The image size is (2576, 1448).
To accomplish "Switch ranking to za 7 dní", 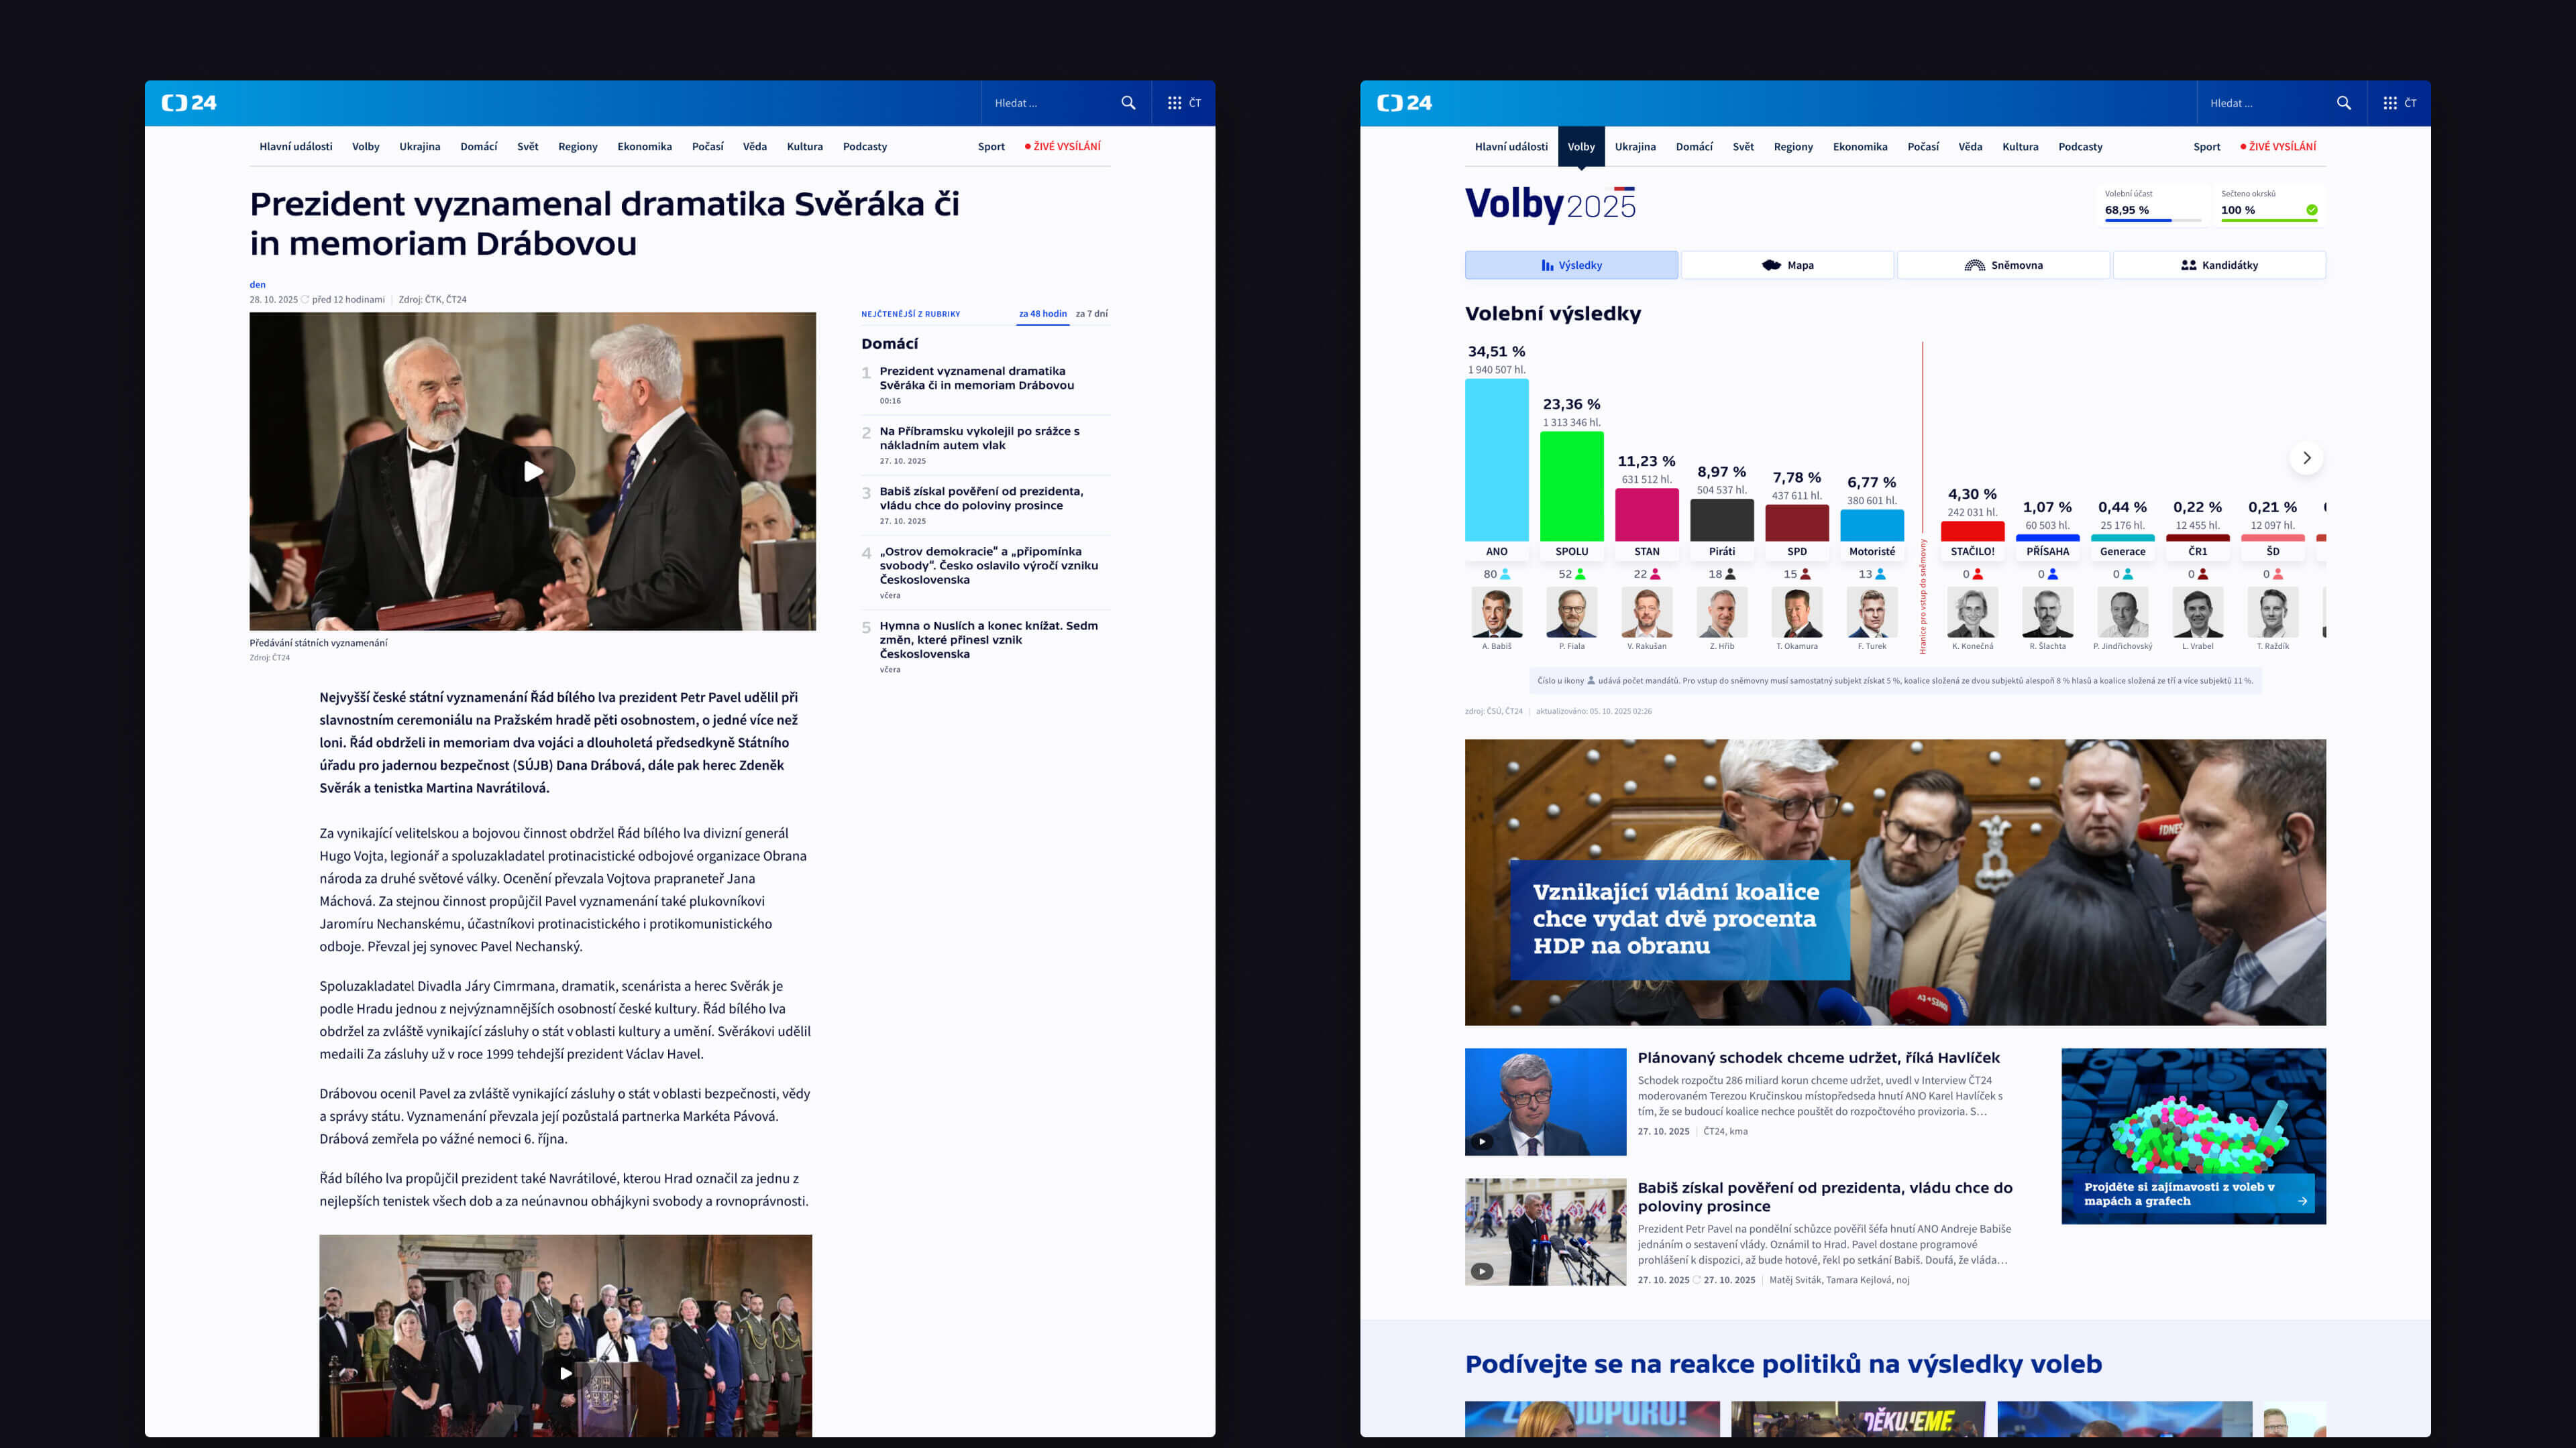I will tap(1091, 314).
